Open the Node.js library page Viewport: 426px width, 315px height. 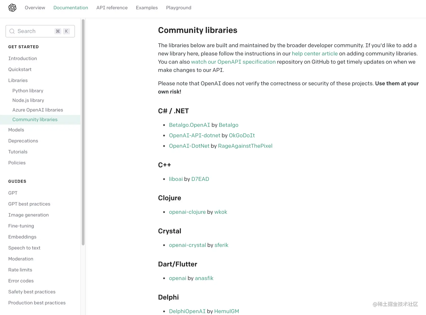[28, 100]
